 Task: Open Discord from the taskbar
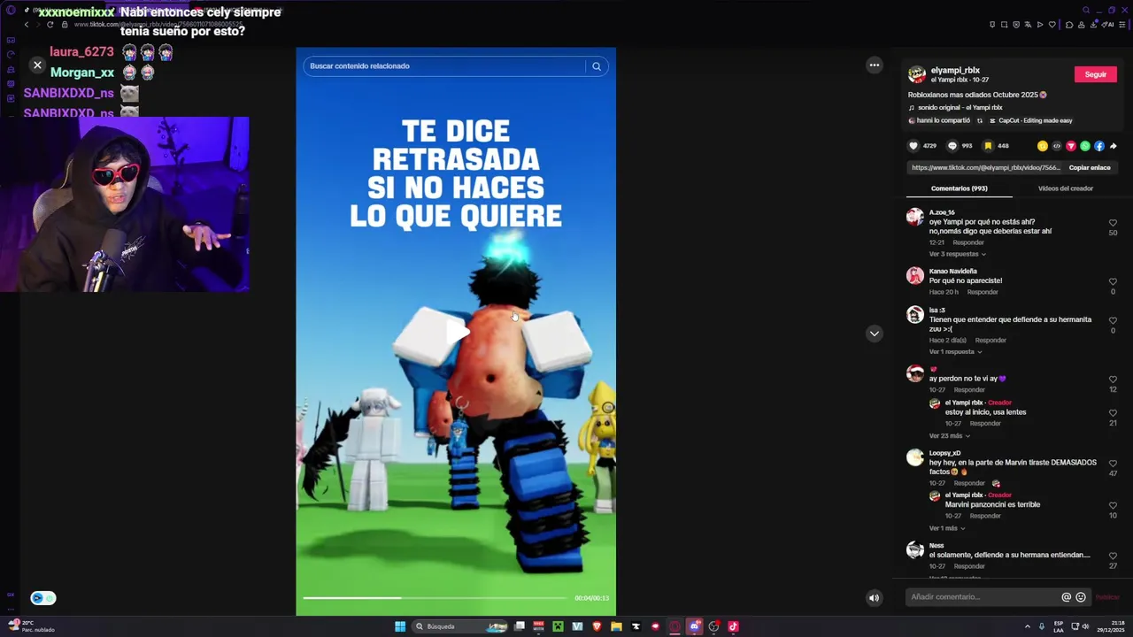[x=695, y=626]
